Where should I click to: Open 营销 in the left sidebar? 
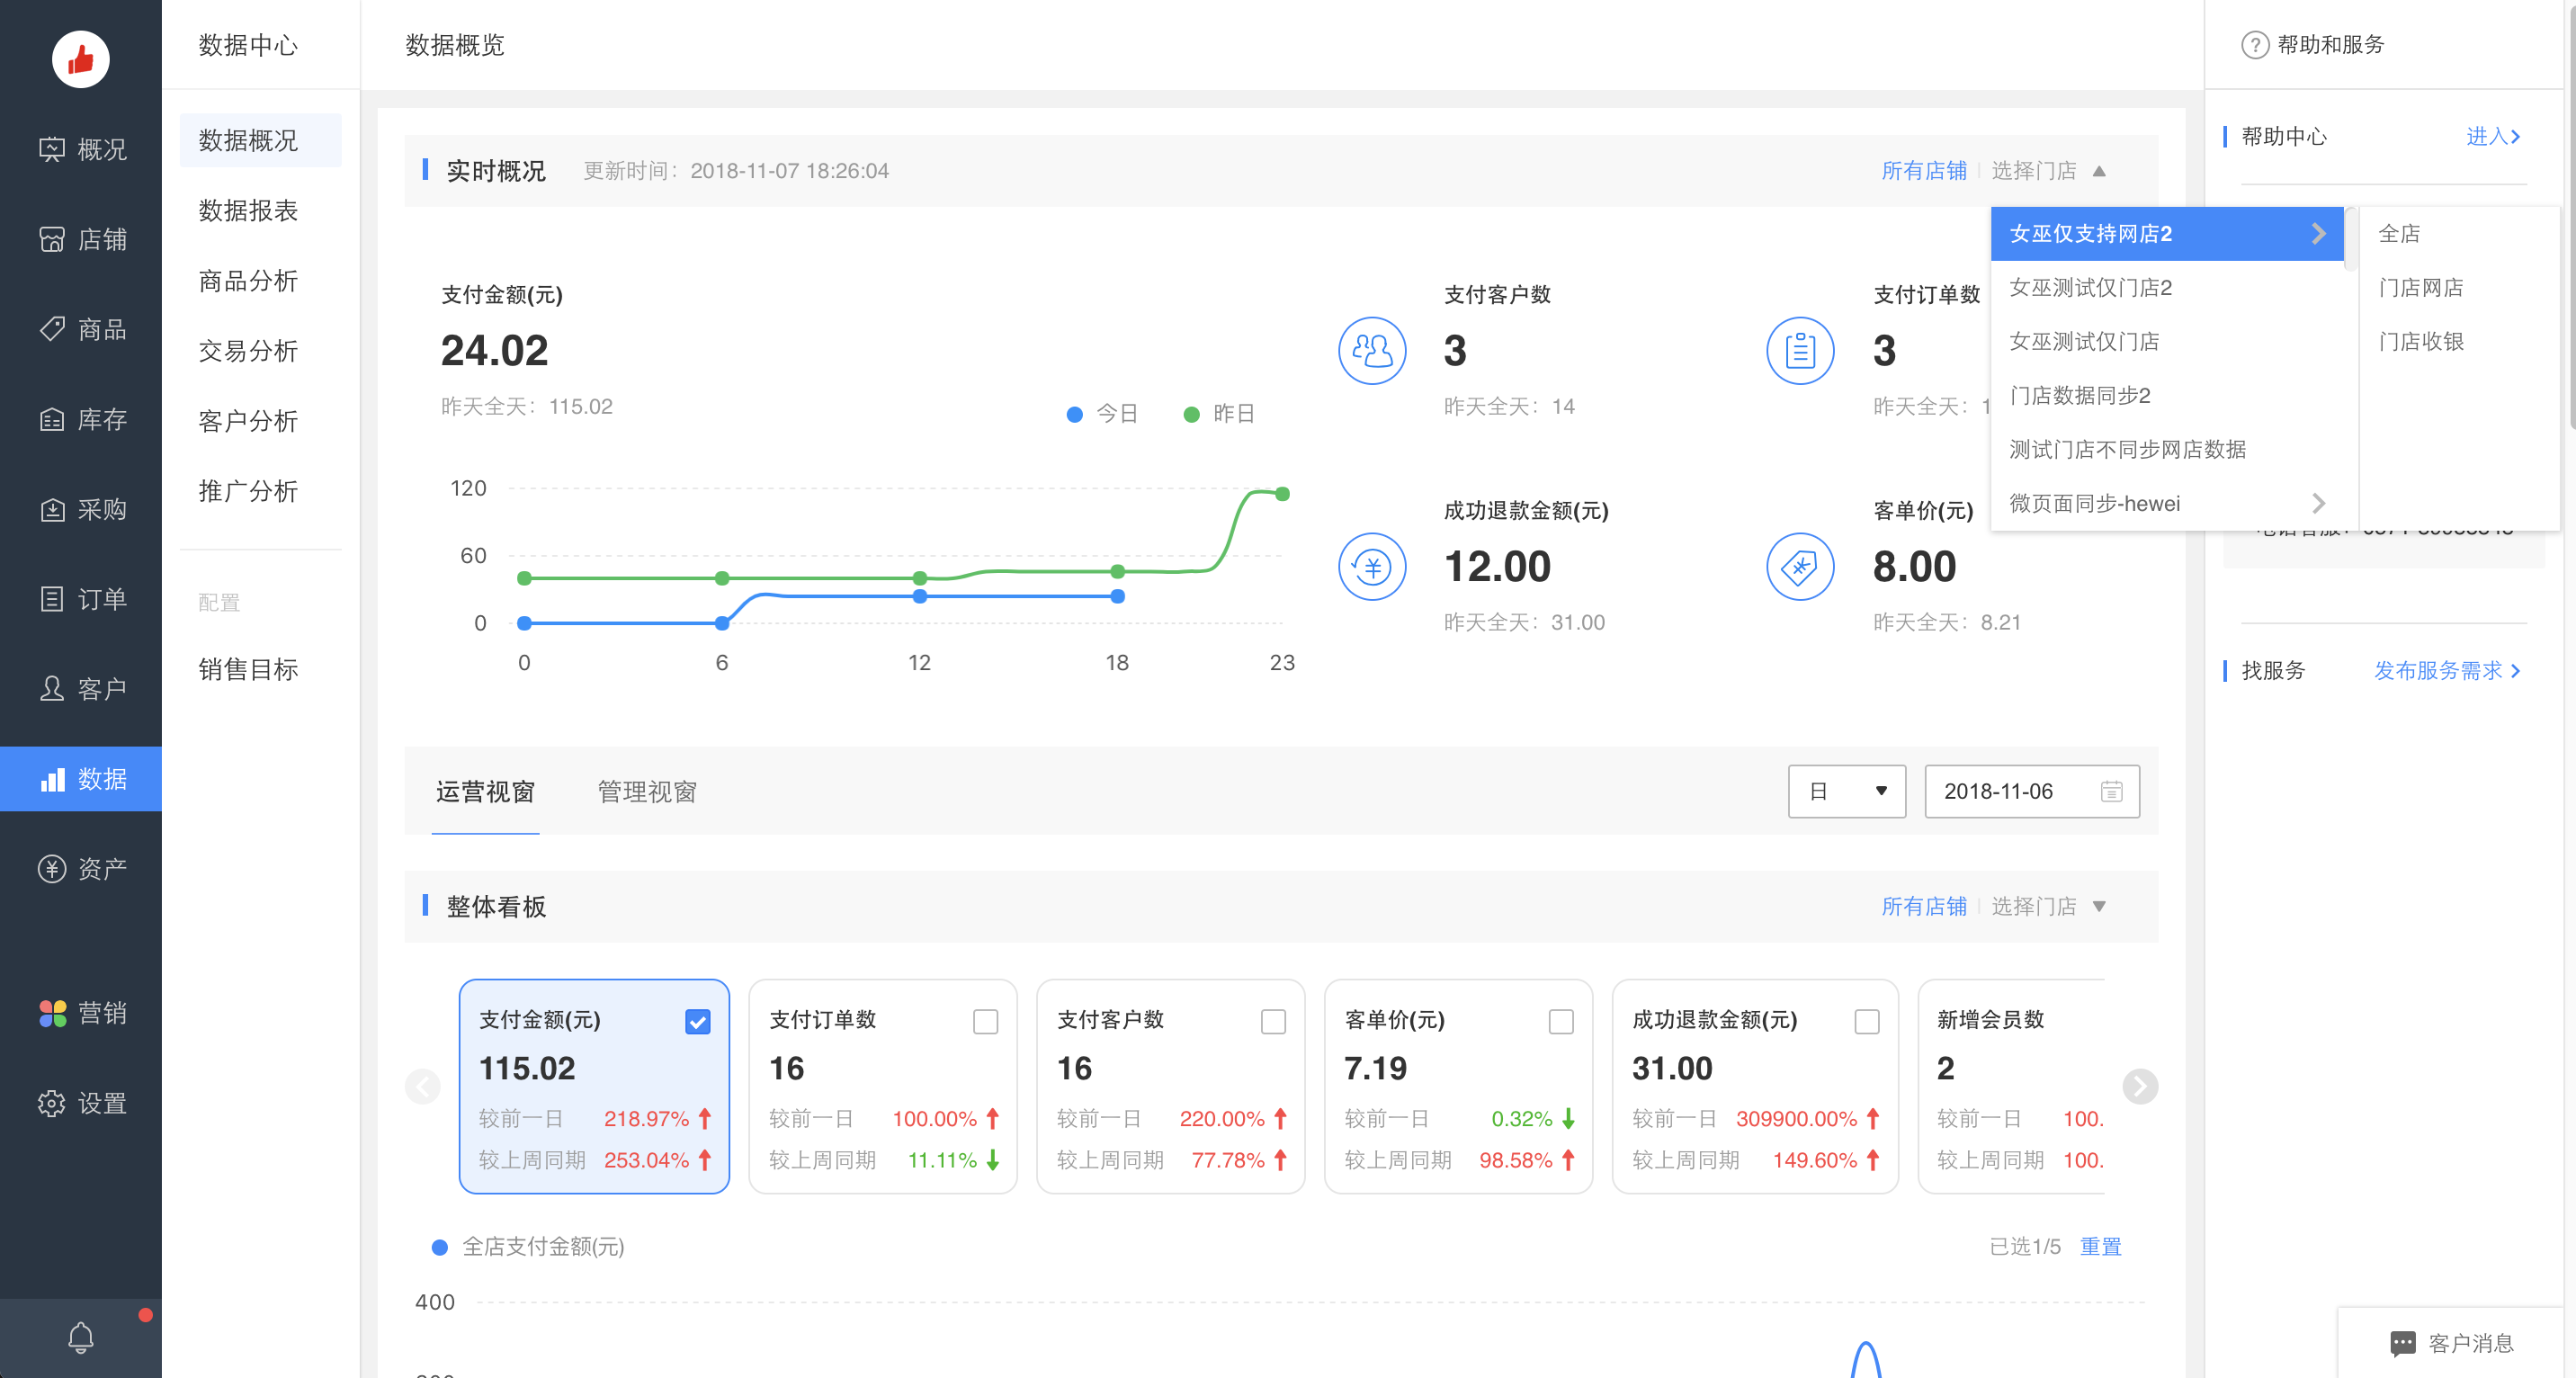[81, 1013]
